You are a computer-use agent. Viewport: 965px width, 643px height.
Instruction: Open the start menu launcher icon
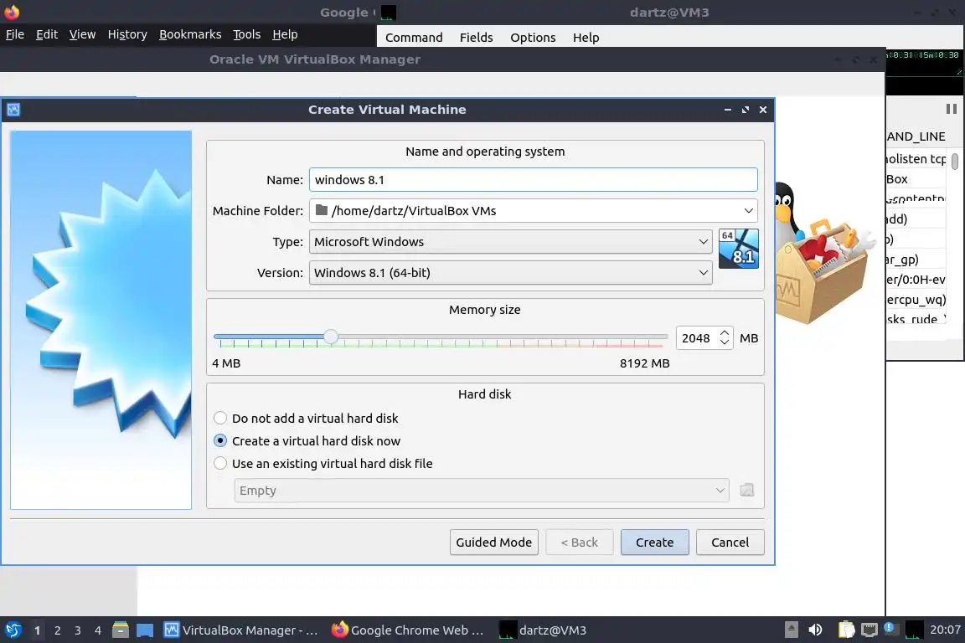tap(13, 630)
